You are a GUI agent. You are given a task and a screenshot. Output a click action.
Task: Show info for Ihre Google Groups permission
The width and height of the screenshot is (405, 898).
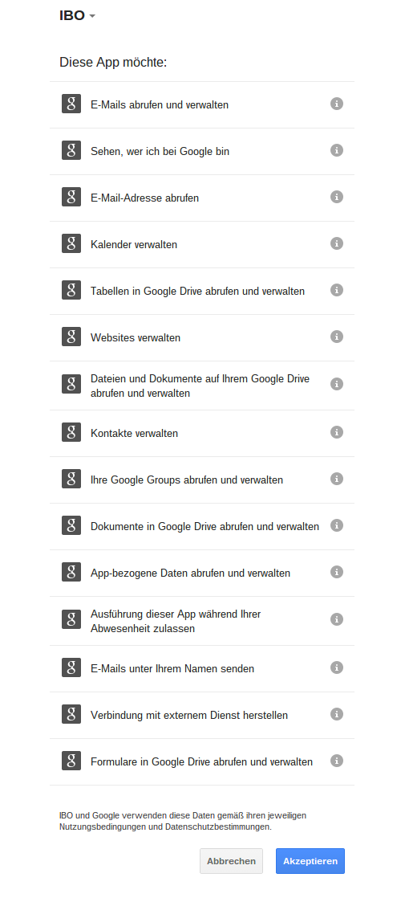337,478
